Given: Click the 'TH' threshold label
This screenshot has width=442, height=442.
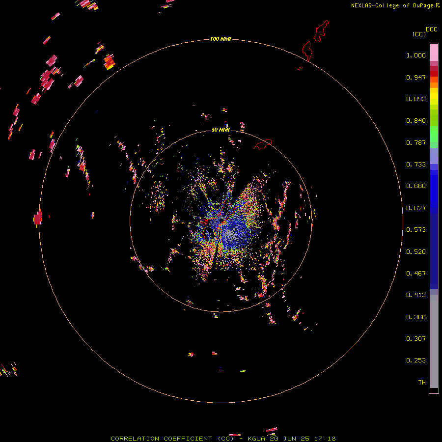Looking at the screenshot, I should (422, 383).
